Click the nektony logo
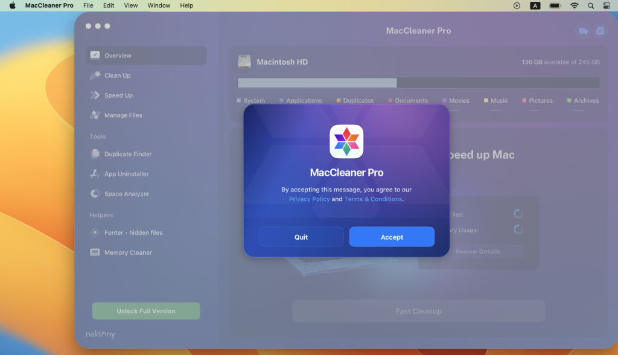 click(x=101, y=334)
